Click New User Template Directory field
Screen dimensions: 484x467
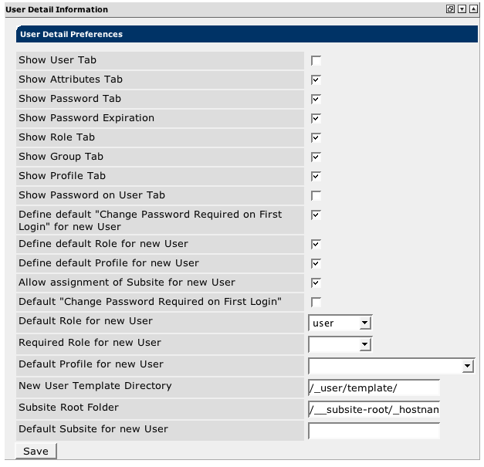(374, 387)
